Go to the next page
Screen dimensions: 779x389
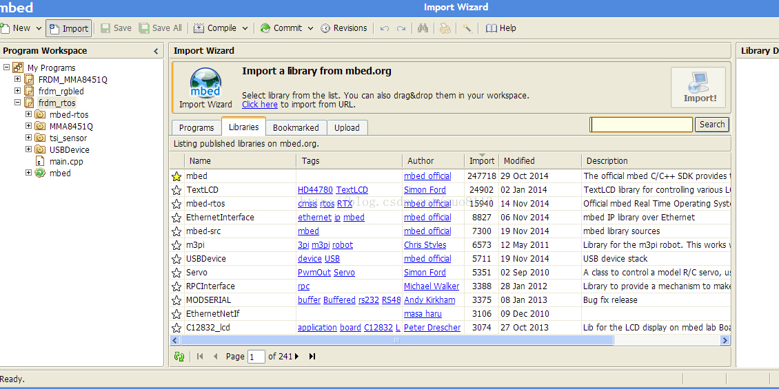pos(296,356)
